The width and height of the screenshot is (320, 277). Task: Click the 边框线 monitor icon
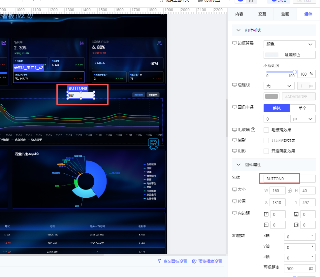pos(235,85)
